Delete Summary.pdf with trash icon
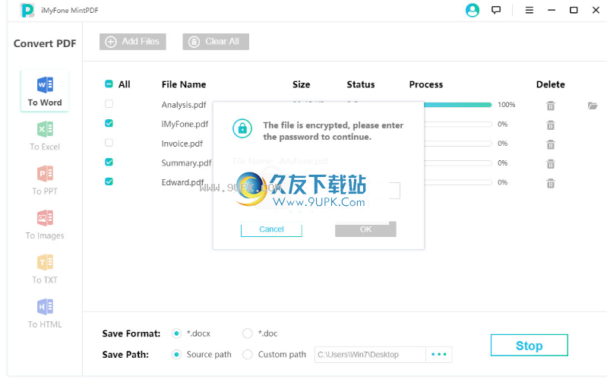The height and width of the screenshot is (379, 607). coord(551,164)
